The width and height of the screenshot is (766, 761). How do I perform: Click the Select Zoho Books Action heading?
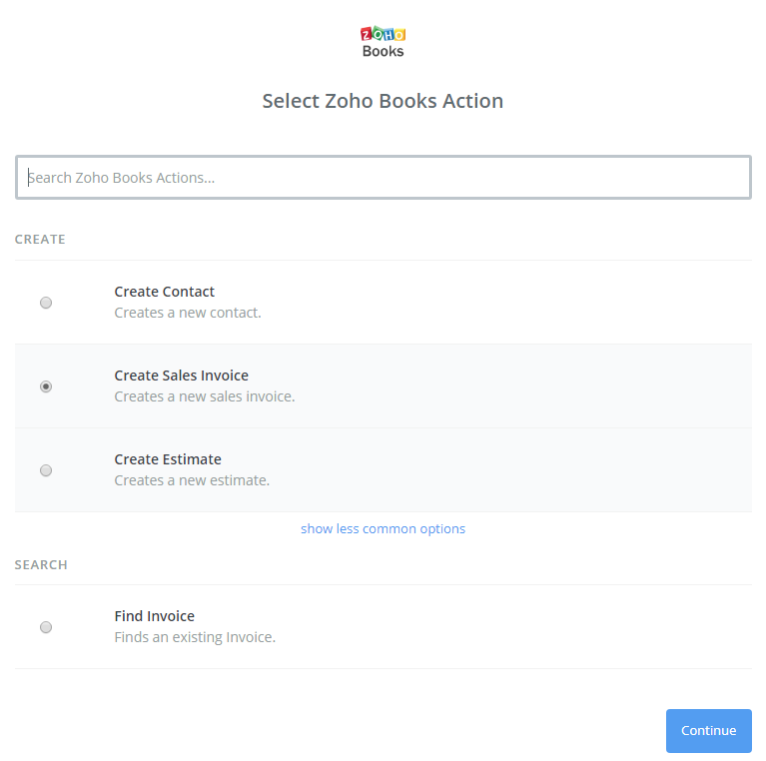tap(383, 101)
